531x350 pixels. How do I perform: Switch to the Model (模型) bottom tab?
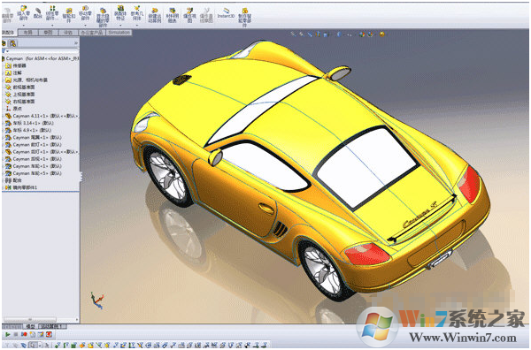[x=30, y=327]
